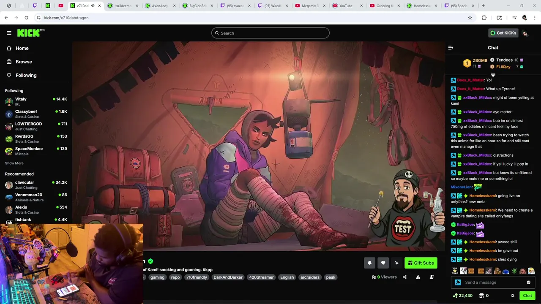
Task: Click the heart follow button
Action: [383, 263]
